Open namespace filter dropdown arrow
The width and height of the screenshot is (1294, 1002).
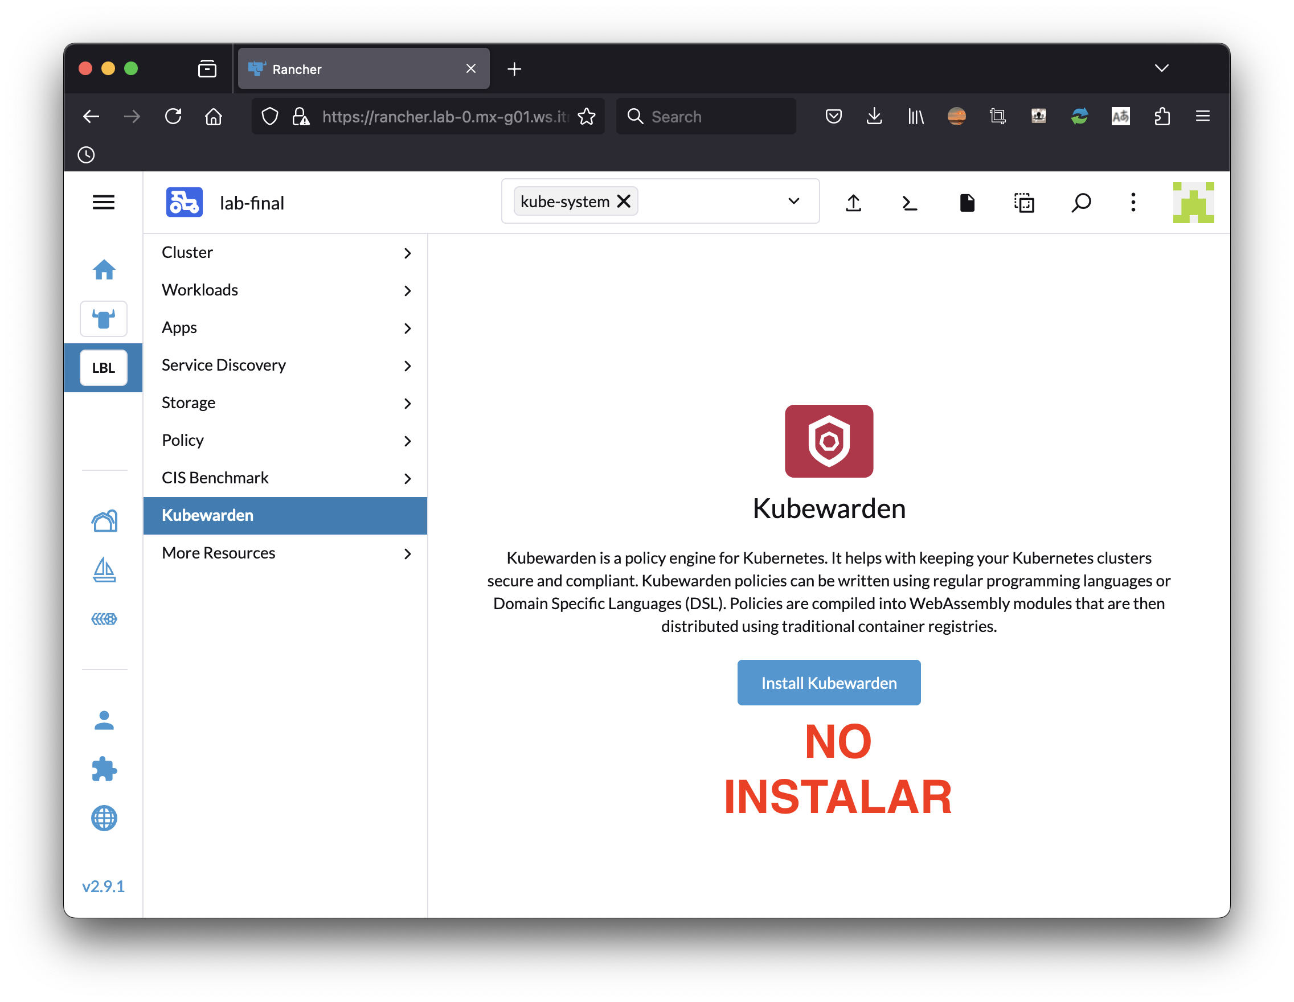click(794, 202)
